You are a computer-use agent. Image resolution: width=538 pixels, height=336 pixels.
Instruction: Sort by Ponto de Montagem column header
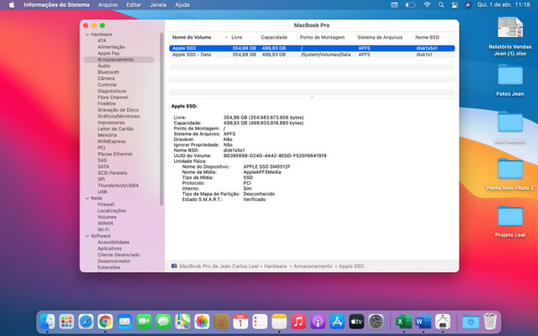pyautogui.click(x=322, y=37)
